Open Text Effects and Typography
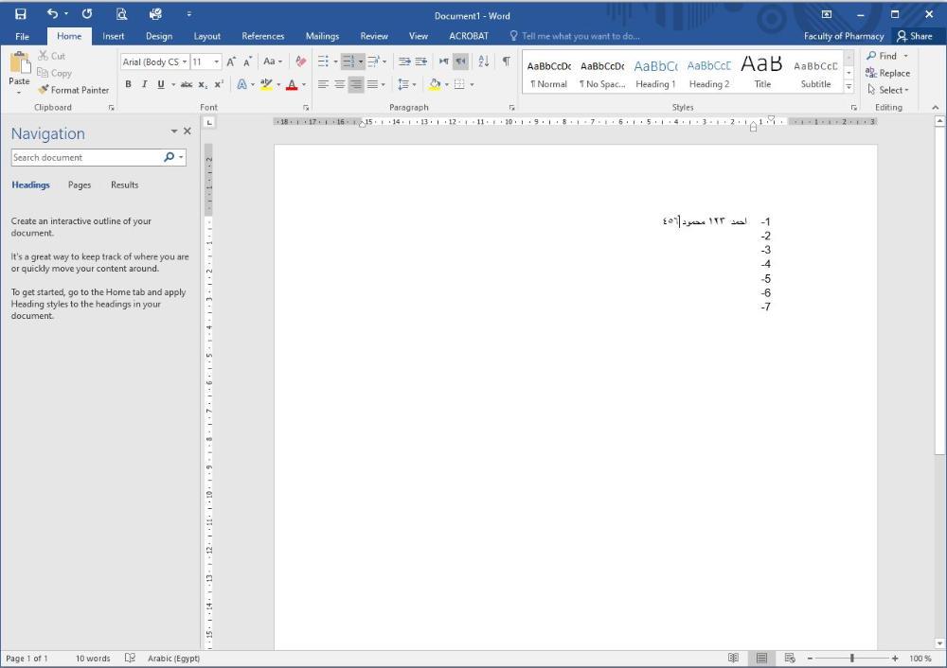Viewport: 947px width, 668px height. point(241,84)
